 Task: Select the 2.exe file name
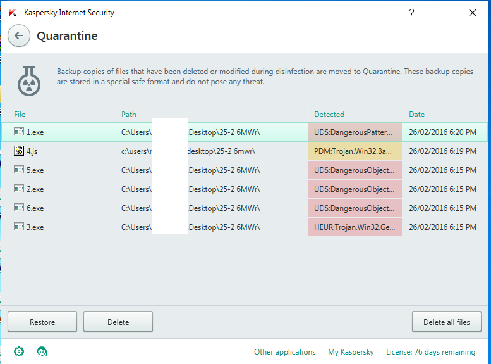pyautogui.click(x=35, y=189)
